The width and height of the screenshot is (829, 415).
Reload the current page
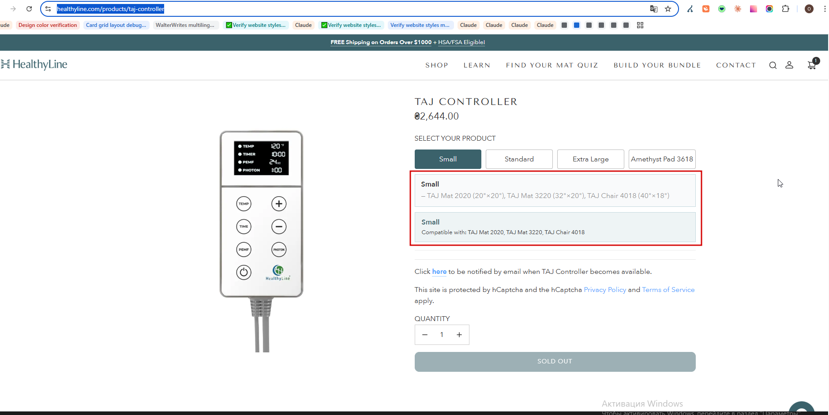[x=29, y=9]
